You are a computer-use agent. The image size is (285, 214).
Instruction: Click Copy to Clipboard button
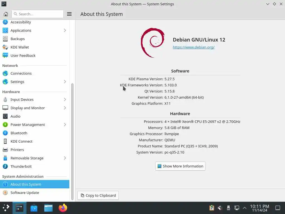[x=98, y=195]
